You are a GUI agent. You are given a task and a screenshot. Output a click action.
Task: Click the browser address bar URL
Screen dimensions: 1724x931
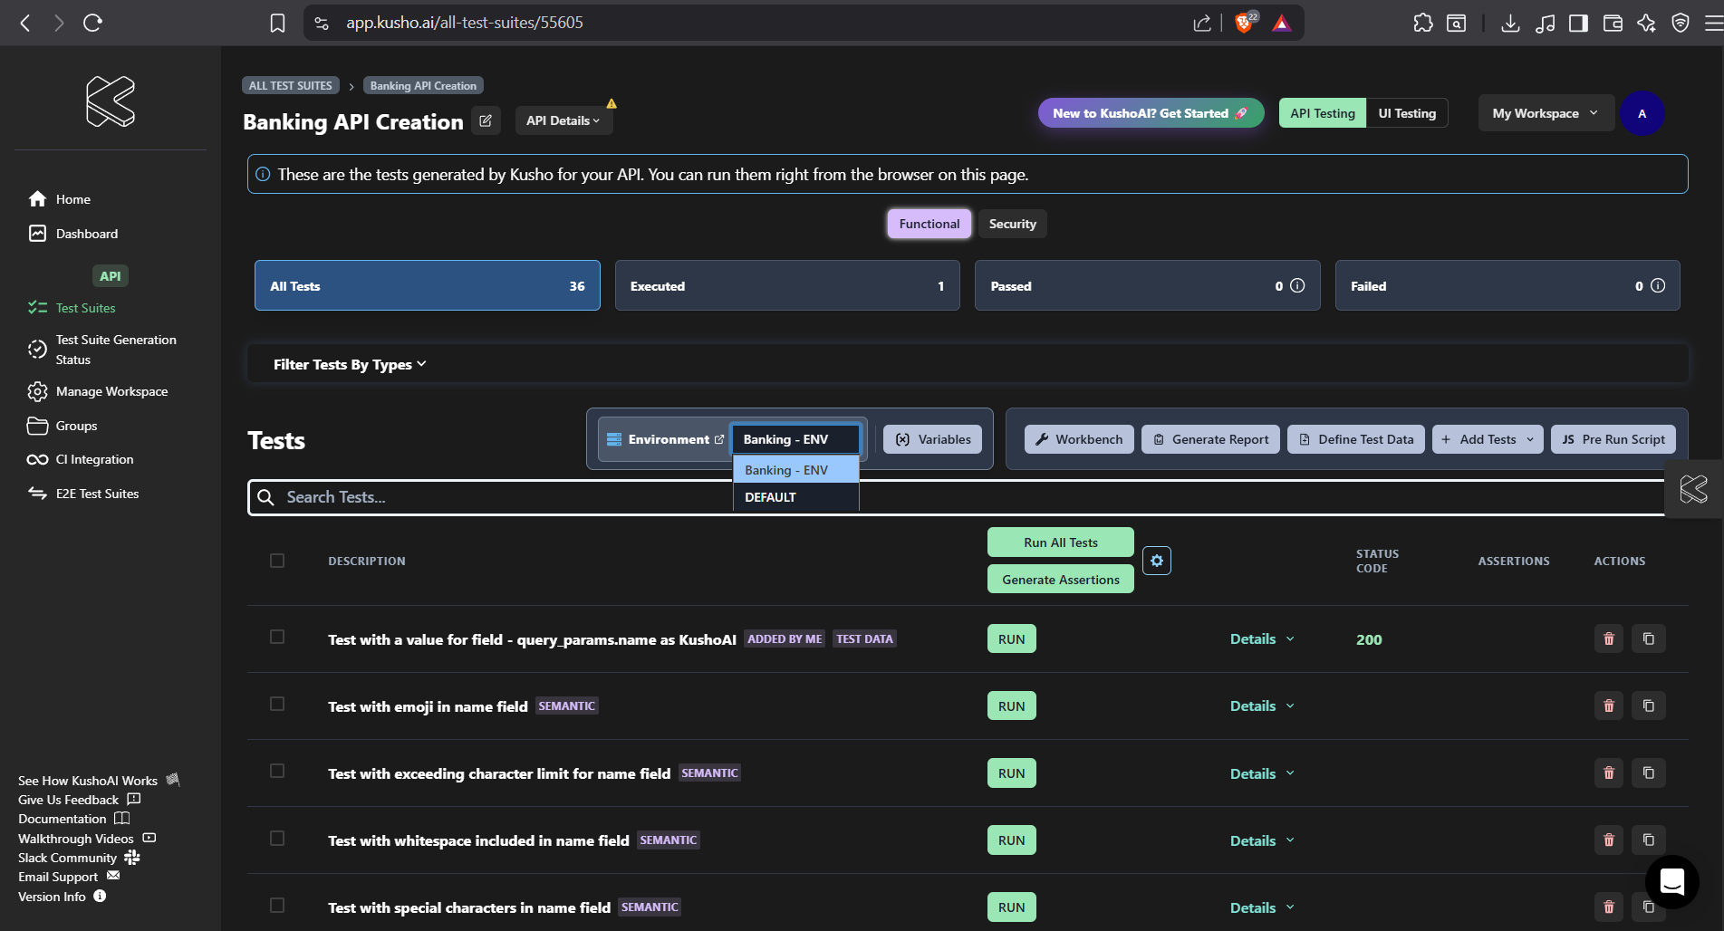[x=464, y=23]
